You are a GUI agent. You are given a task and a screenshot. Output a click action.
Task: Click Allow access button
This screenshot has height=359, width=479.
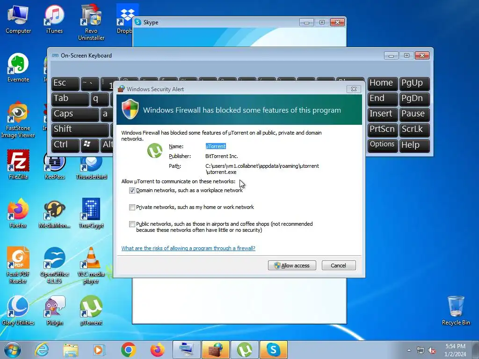[292, 266]
